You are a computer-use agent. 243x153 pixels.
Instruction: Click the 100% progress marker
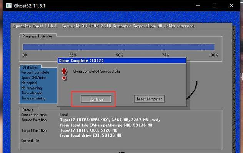pos(213,55)
